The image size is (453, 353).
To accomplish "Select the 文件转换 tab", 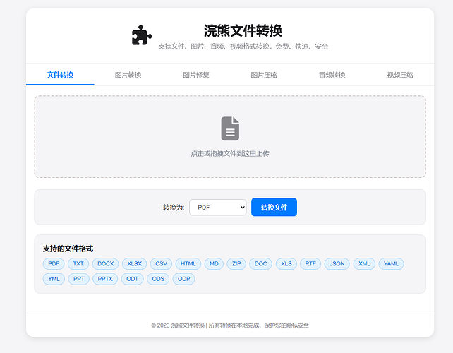I will point(60,75).
